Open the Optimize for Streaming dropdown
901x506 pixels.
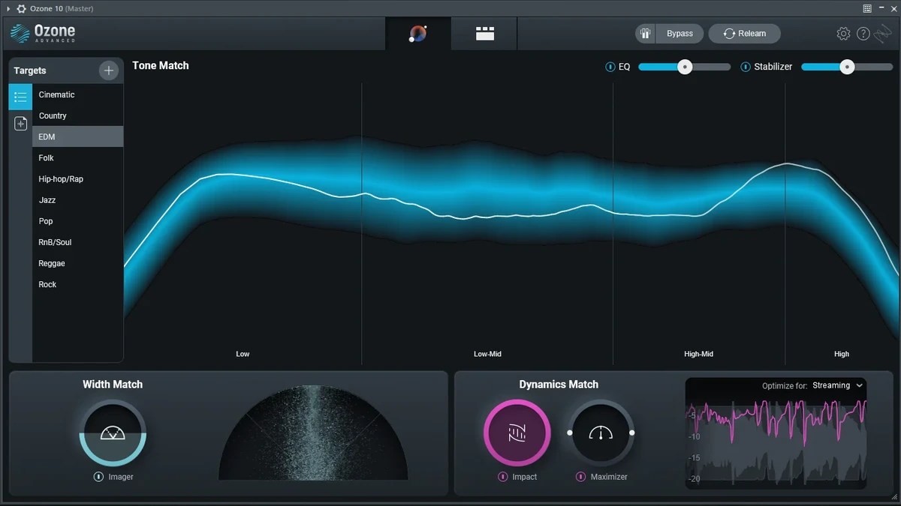coord(837,385)
